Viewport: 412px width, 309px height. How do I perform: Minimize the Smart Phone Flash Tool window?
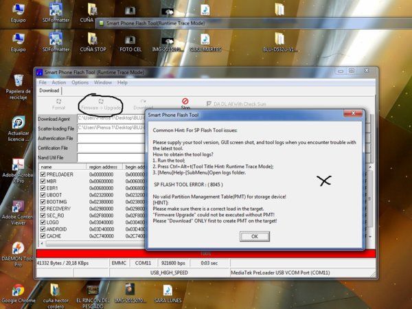pos(341,71)
